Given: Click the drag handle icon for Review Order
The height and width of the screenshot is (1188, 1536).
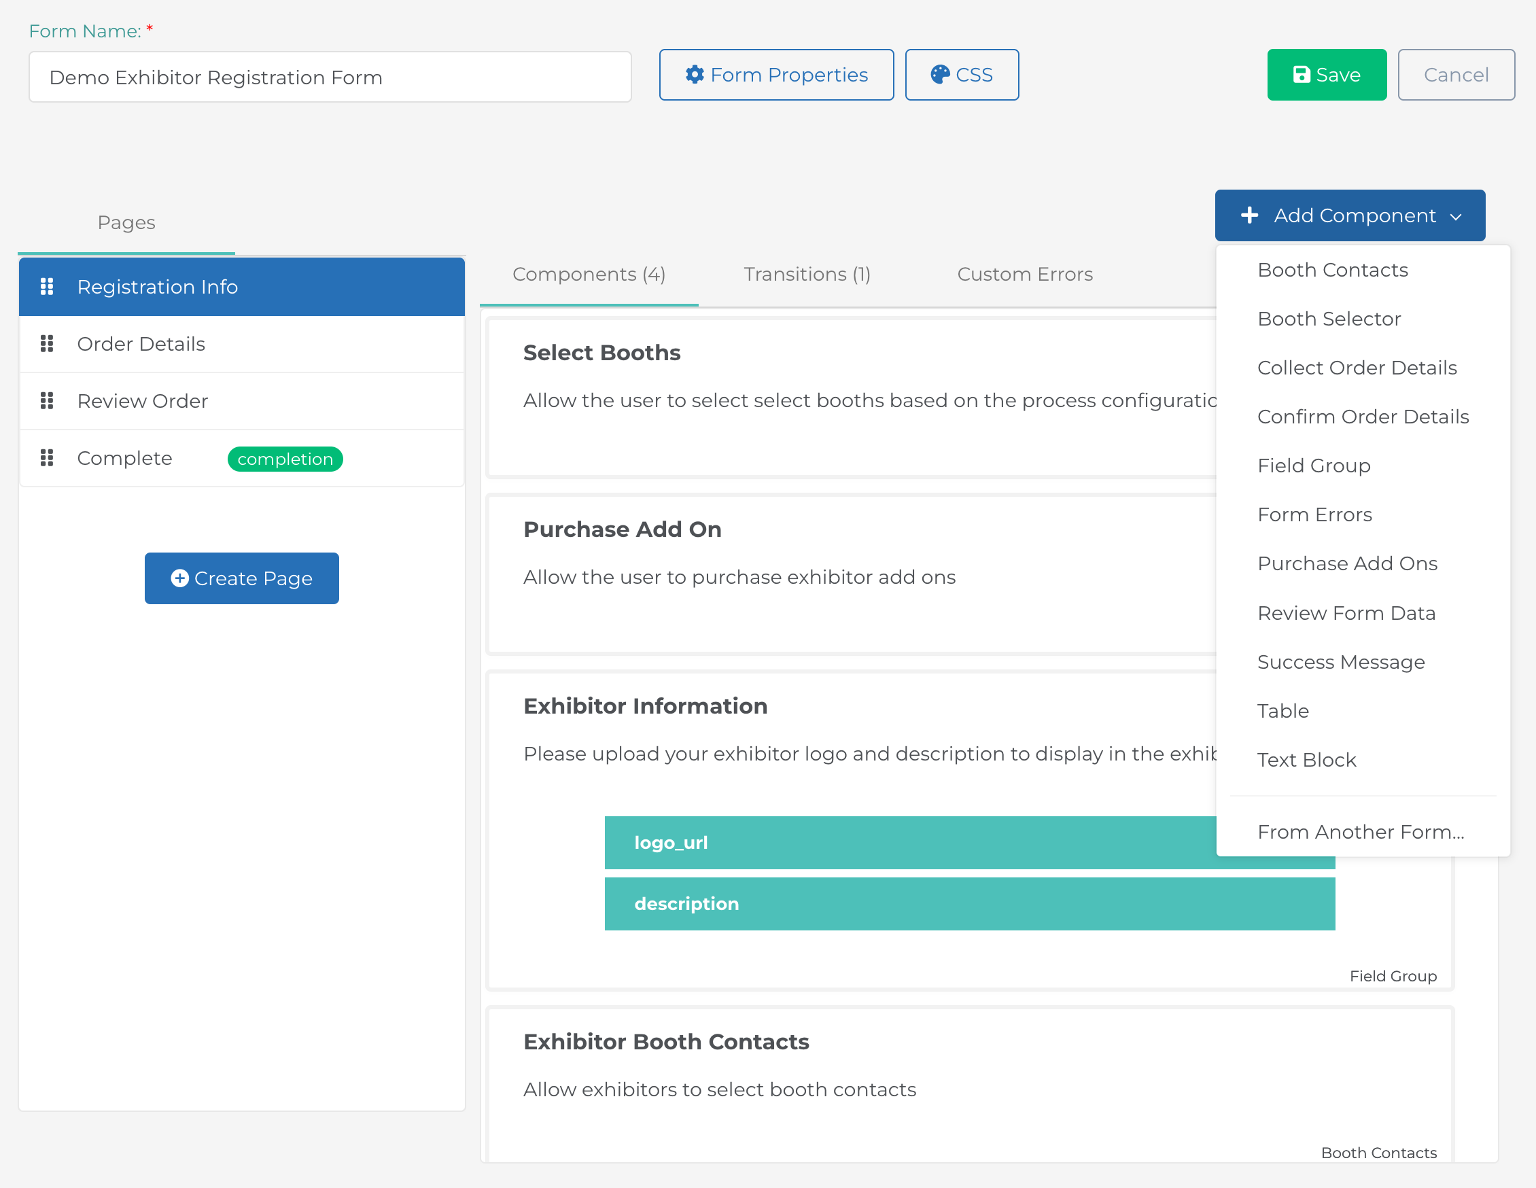Looking at the screenshot, I should (47, 400).
